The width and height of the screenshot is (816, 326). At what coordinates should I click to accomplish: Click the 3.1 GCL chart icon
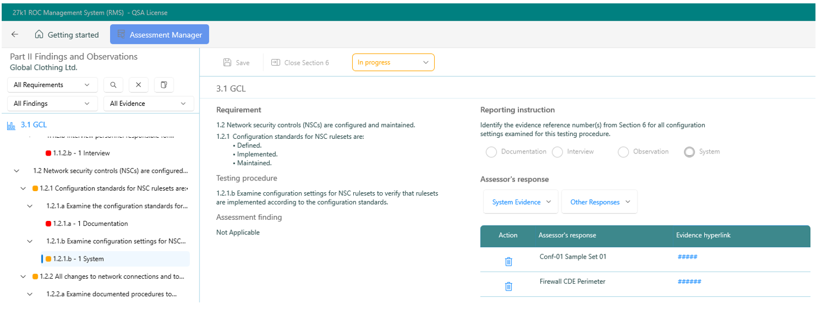[x=11, y=125]
